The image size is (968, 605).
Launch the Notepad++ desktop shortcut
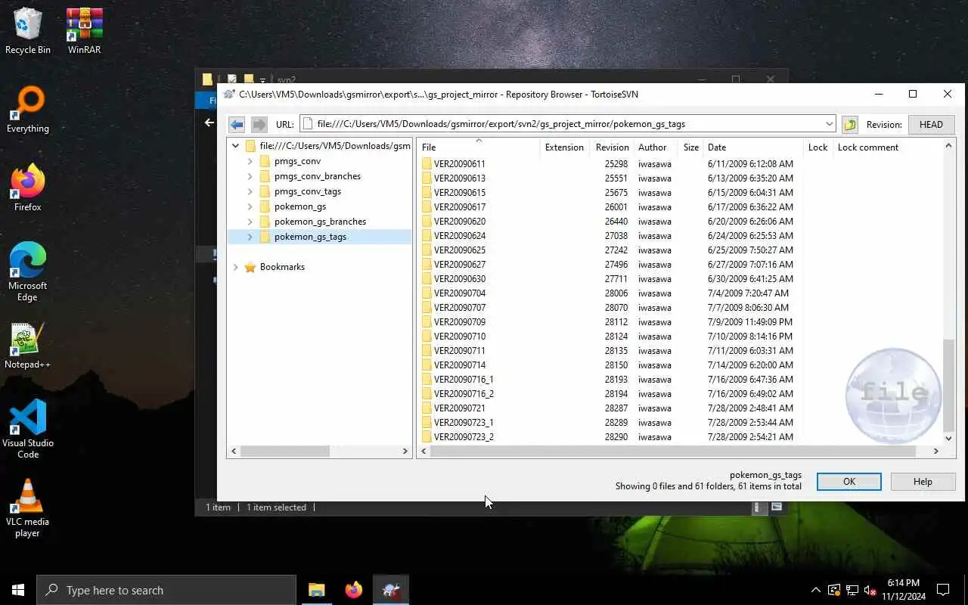[28, 346]
